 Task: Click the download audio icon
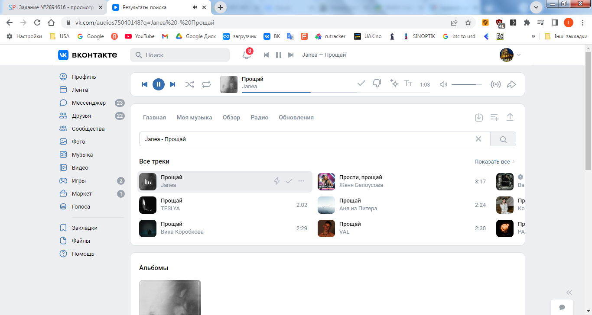(479, 117)
